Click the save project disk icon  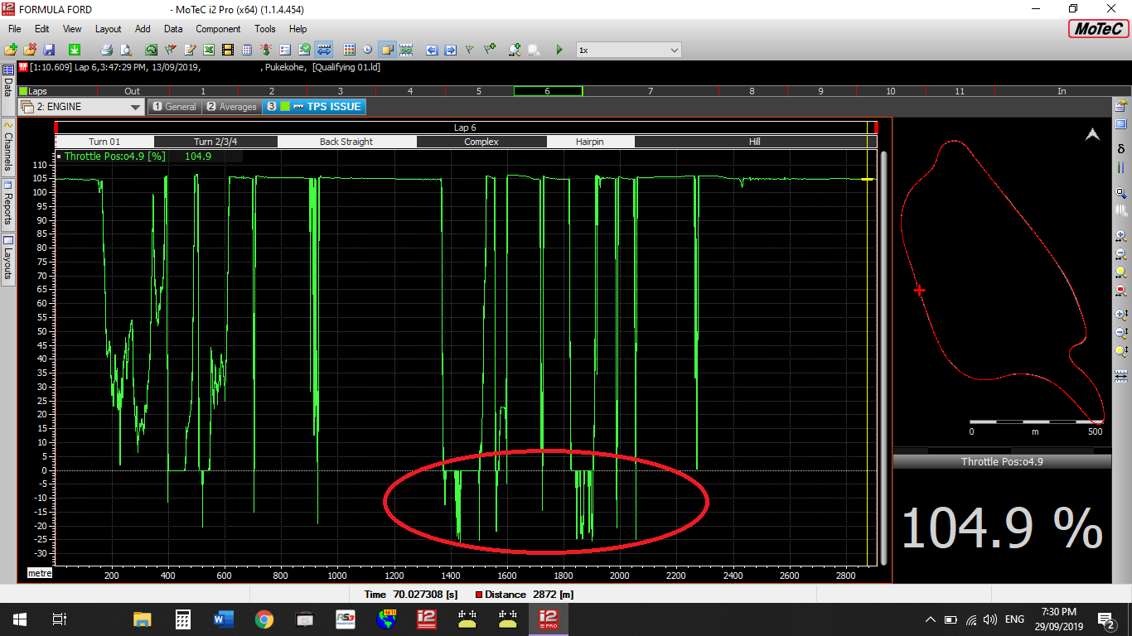[49, 50]
